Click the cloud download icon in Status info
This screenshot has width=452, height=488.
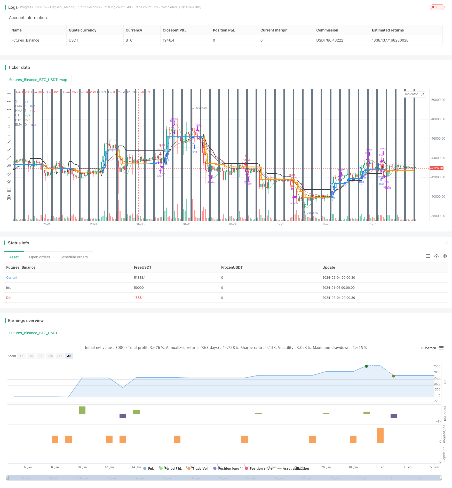pos(437,256)
